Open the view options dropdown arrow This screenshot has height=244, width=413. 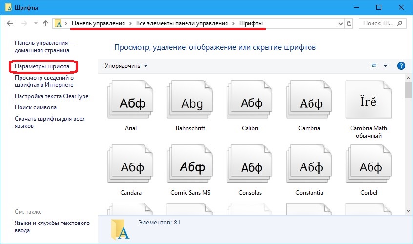click(x=385, y=66)
